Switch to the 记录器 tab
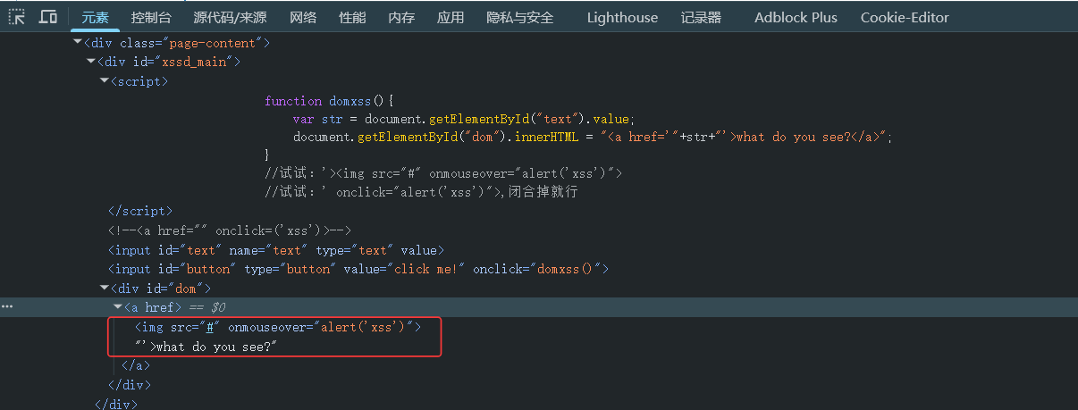 [701, 17]
